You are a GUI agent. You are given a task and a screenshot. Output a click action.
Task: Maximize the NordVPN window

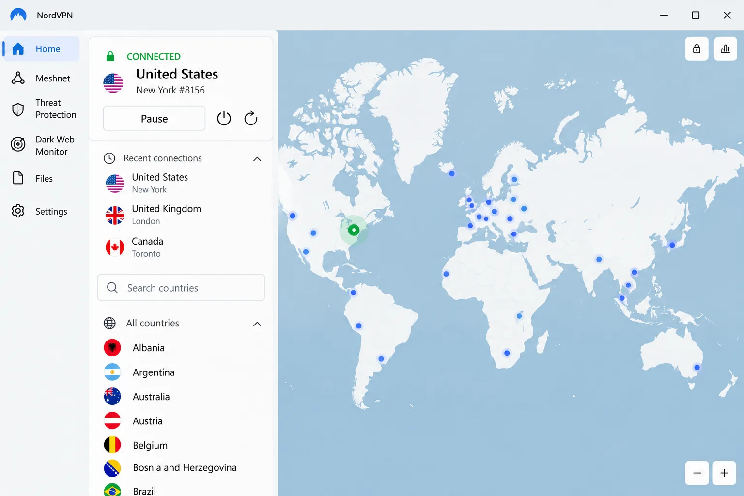[696, 15]
